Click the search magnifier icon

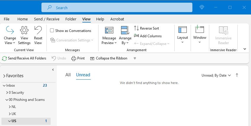[49, 7]
